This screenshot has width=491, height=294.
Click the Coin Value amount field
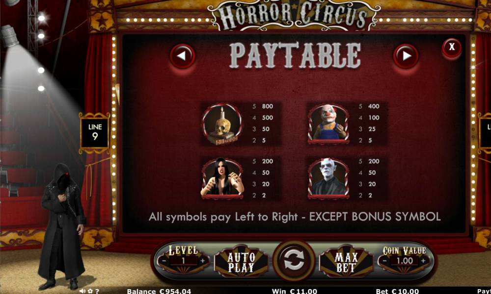click(404, 261)
